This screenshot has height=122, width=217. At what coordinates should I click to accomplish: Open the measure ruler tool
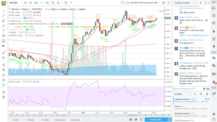click(x=4, y=53)
